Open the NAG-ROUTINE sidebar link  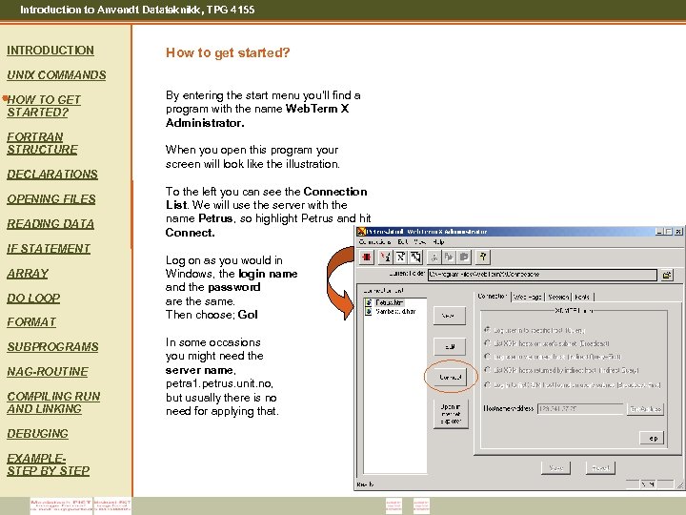click(48, 372)
